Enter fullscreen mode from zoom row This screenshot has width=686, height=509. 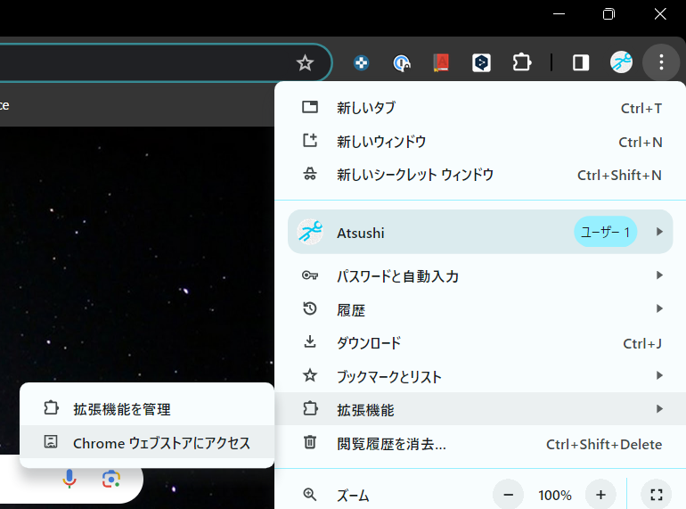tap(656, 495)
